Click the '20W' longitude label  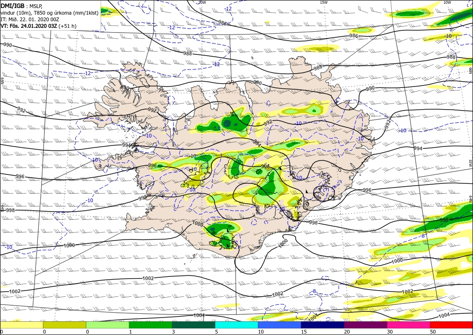[202, 2]
